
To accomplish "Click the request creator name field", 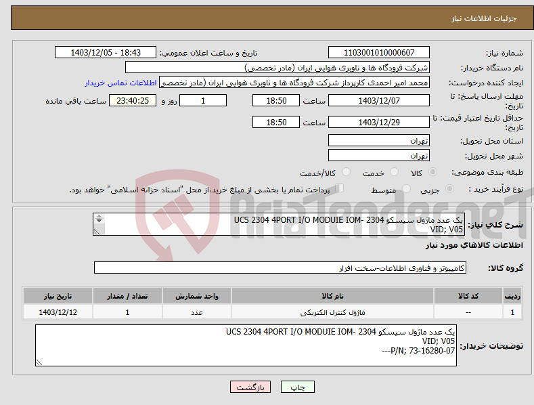I will coord(294,83).
